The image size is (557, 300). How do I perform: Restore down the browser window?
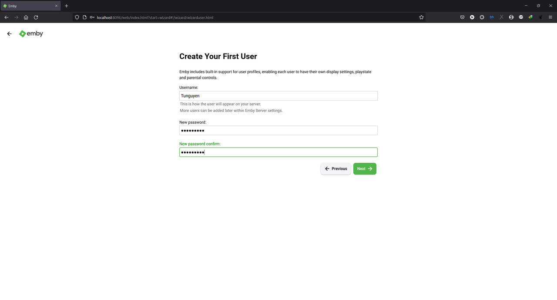pos(538,6)
